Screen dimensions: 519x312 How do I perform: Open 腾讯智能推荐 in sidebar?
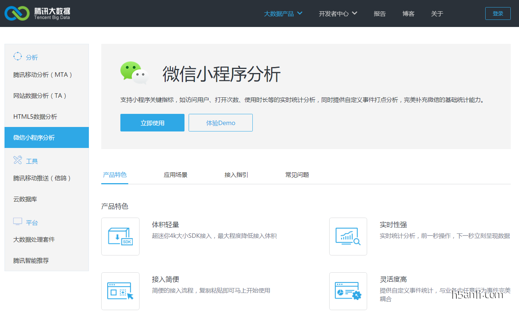[46, 260]
